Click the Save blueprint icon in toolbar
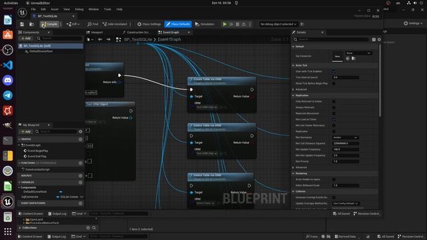The height and width of the screenshot is (240, 427). (x=22, y=24)
